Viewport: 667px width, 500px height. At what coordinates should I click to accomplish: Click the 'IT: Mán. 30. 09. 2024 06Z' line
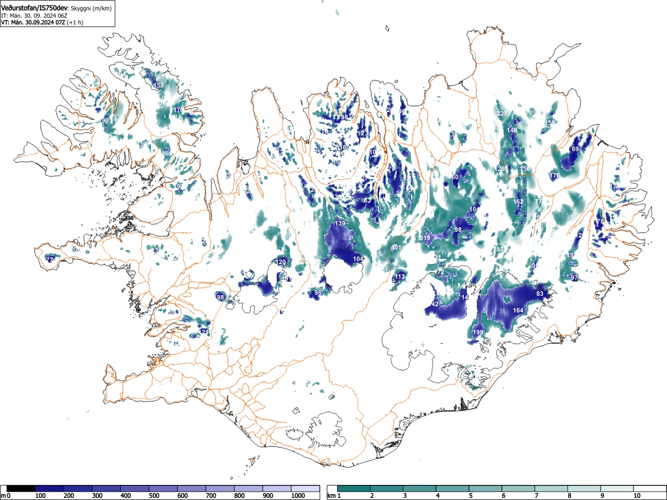[x=34, y=16]
